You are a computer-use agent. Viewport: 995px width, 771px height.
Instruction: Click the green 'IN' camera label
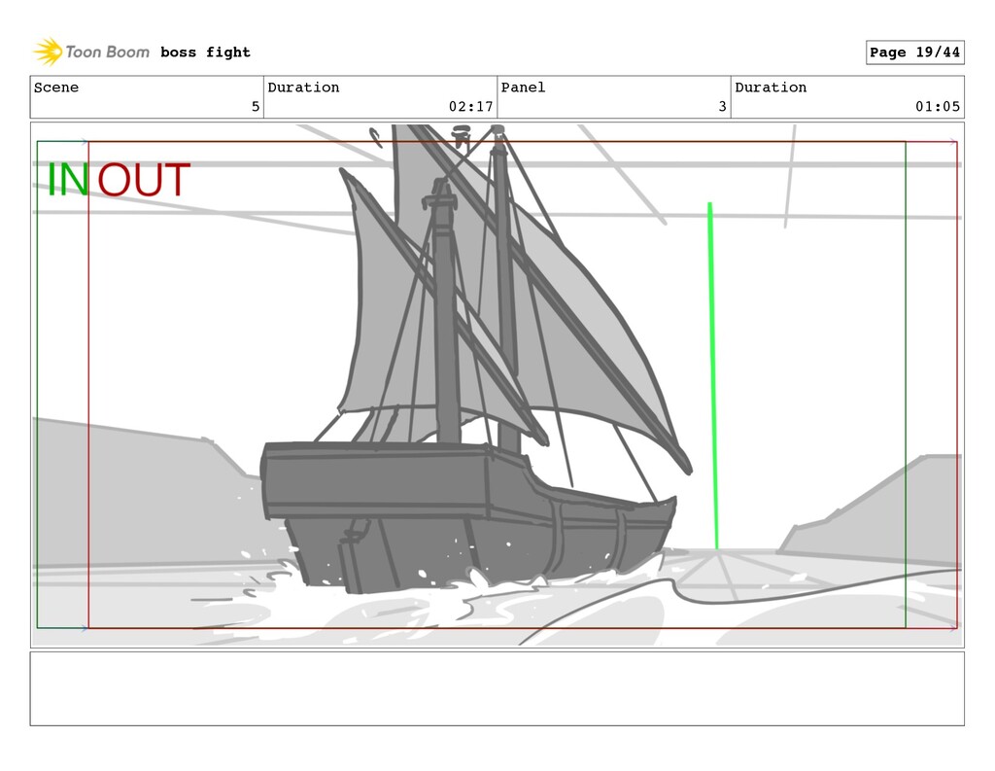coord(68,180)
